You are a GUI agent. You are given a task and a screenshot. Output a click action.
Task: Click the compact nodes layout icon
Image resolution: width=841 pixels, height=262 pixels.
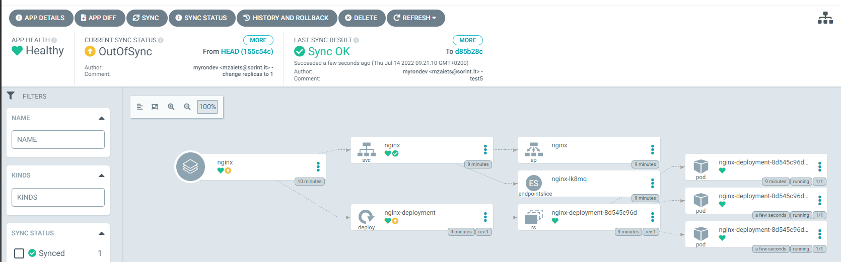pos(140,107)
